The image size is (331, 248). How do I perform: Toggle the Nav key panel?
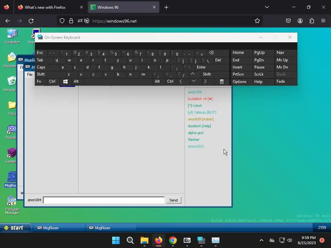286,53
